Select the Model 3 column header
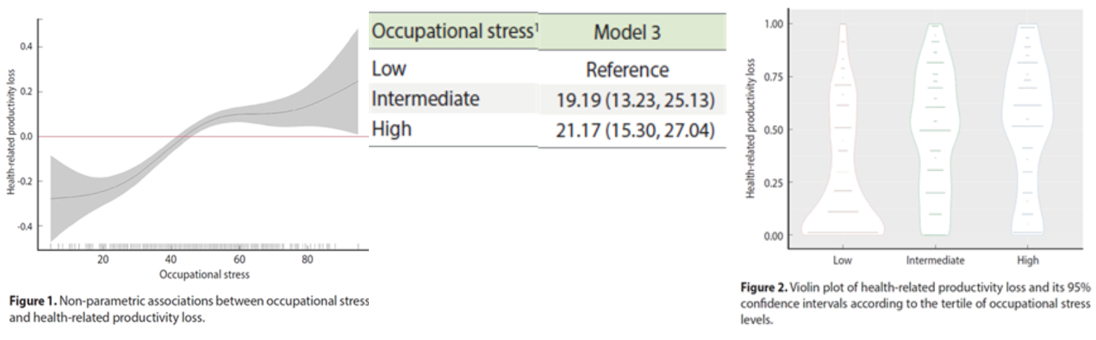The image size is (1096, 340). click(x=627, y=32)
